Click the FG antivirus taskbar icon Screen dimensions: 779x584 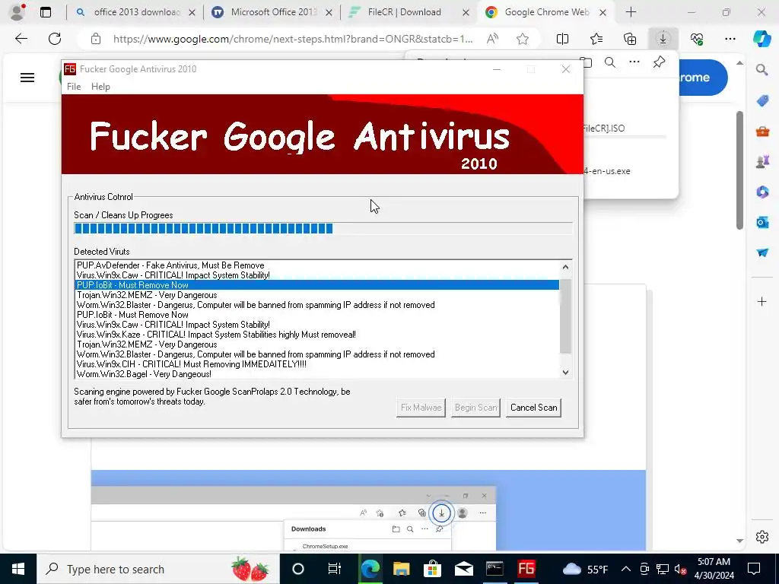click(526, 569)
